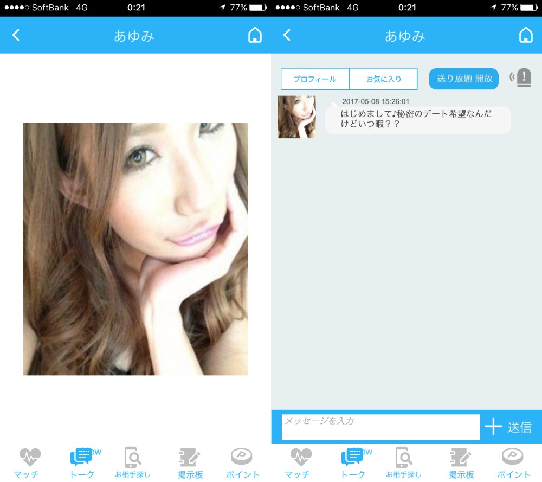This screenshot has width=542, height=482.
Task: Tap the home icon on the right chat screen
Action: pos(526,35)
